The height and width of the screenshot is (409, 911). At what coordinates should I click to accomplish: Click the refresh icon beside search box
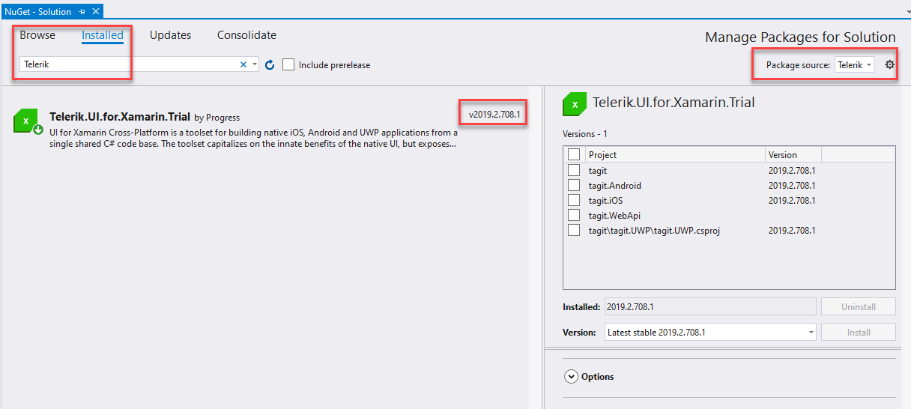point(270,65)
